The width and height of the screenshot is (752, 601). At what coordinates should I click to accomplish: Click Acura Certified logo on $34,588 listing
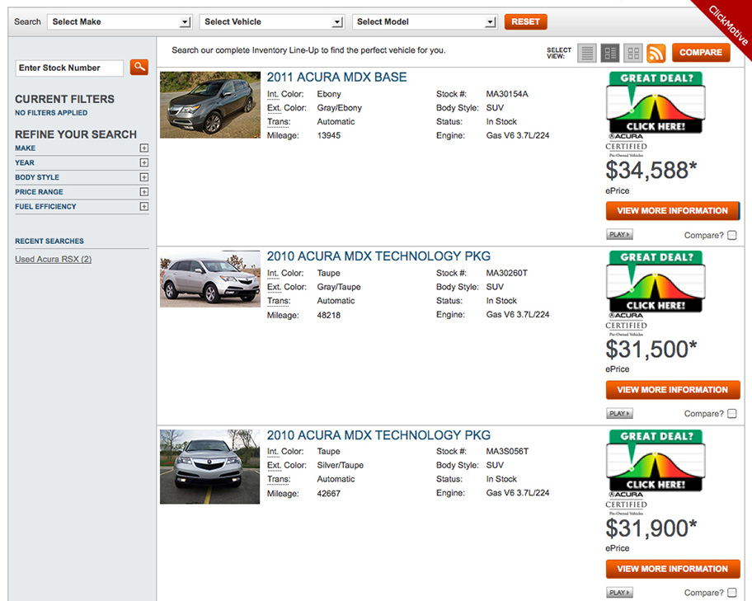click(627, 145)
